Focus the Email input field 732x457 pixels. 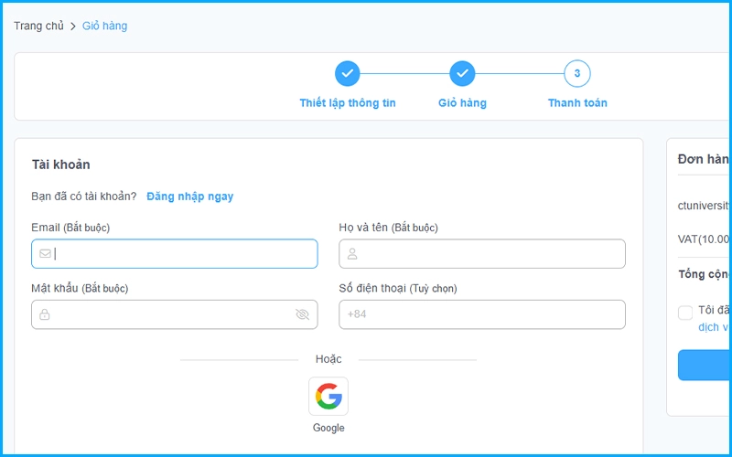[x=183, y=254]
